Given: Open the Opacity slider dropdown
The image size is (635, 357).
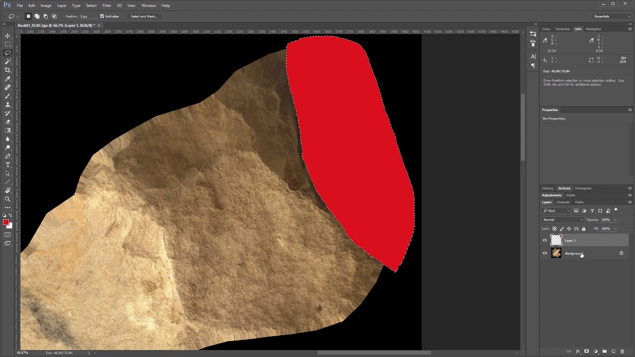Looking at the screenshot, I should (x=616, y=220).
